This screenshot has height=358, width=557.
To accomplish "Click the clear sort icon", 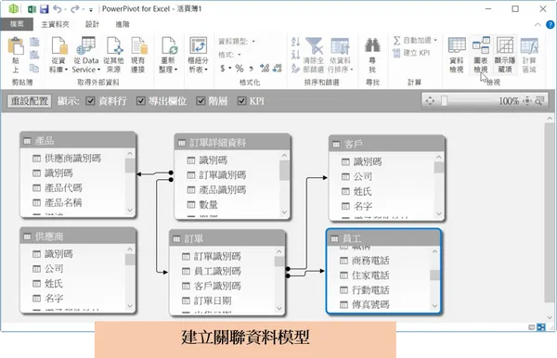I will (x=295, y=68).
